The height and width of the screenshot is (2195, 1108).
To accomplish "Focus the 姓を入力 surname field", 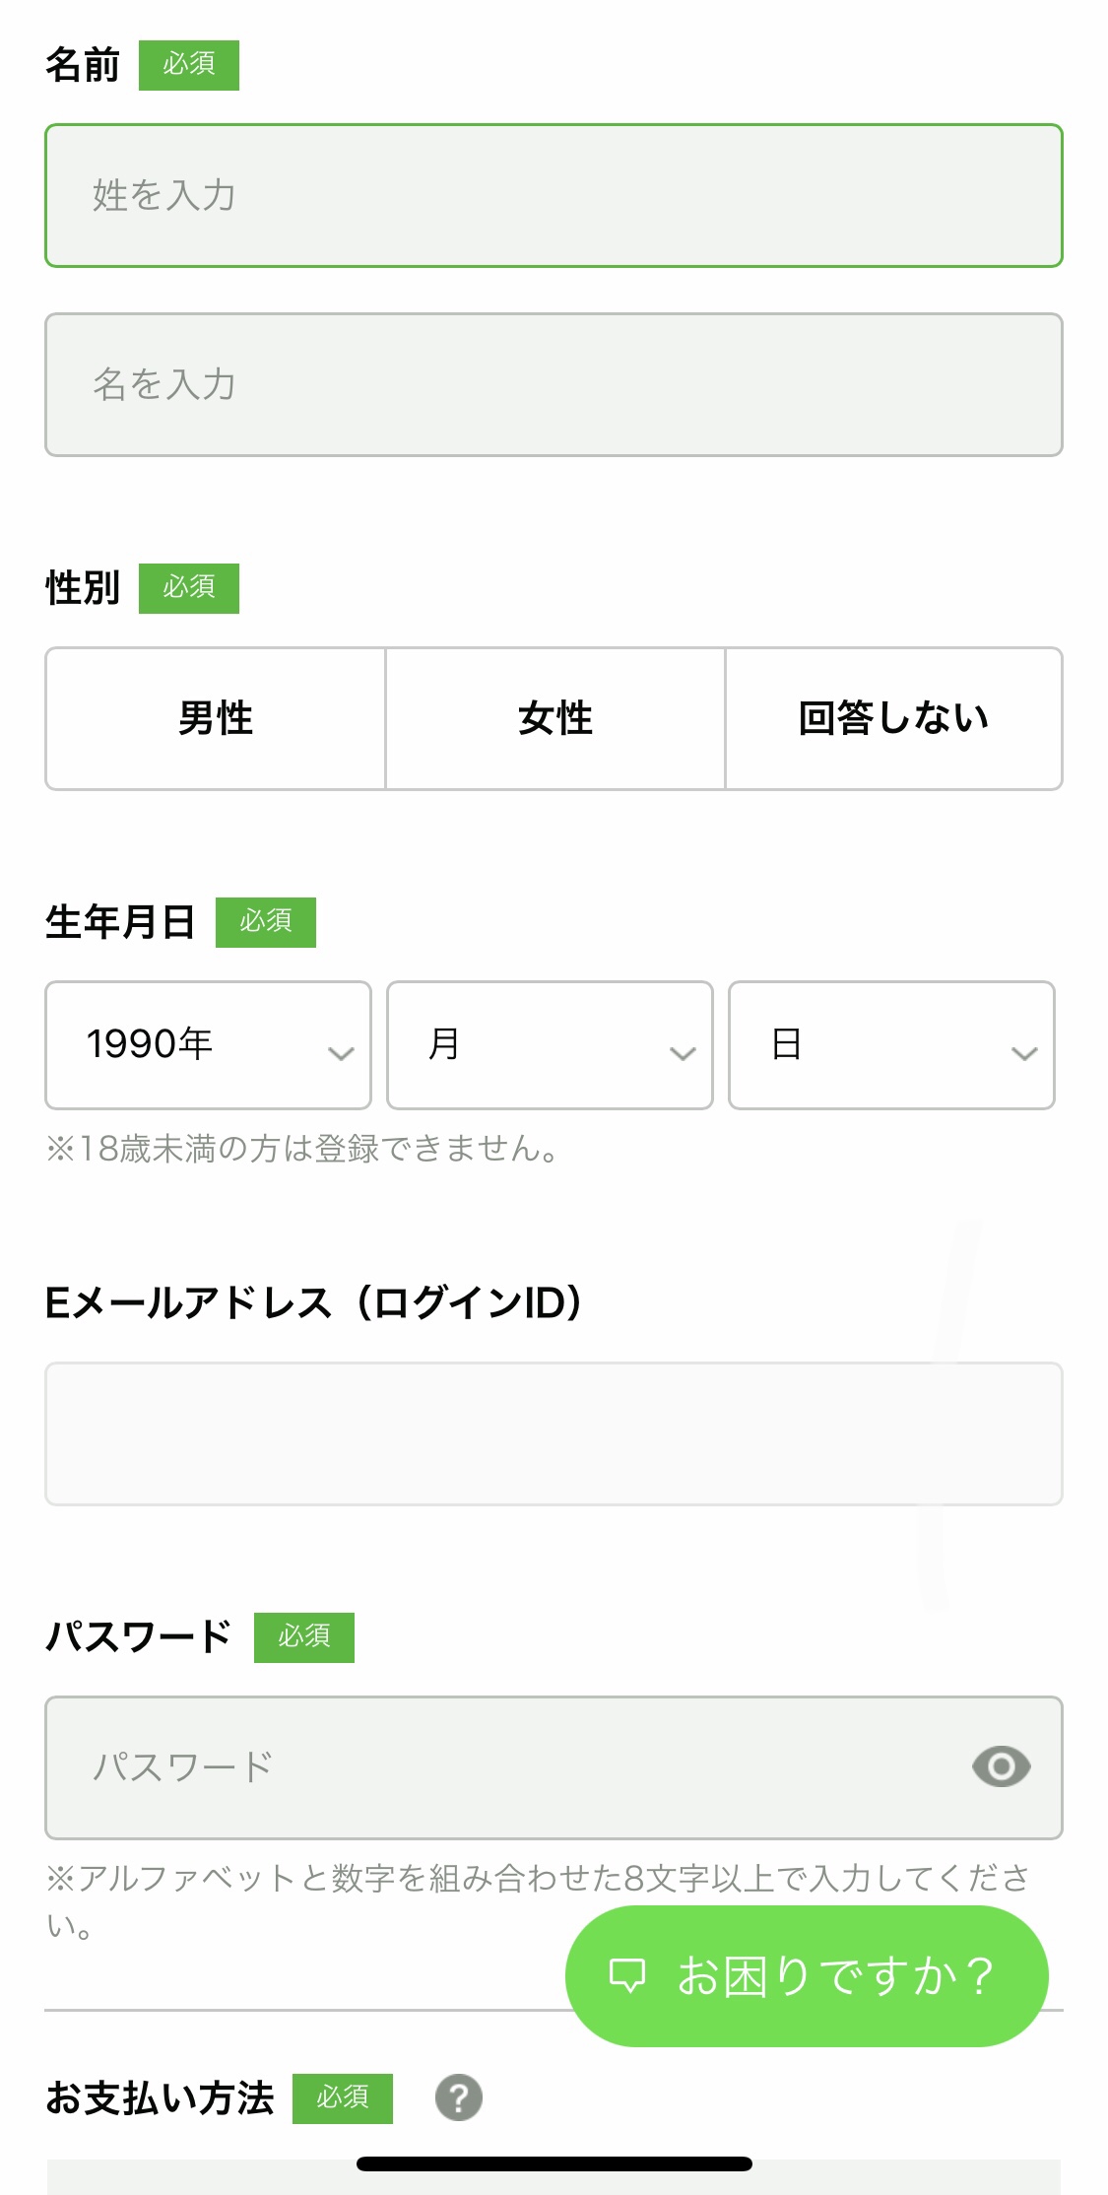I will click(554, 195).
